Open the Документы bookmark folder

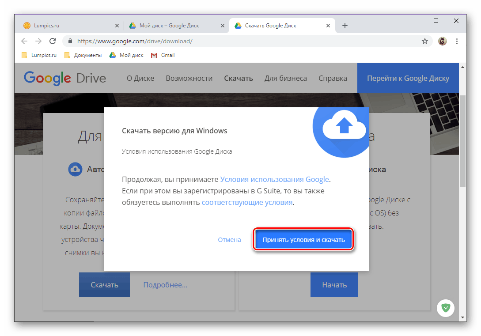click(x=83, y=55)
